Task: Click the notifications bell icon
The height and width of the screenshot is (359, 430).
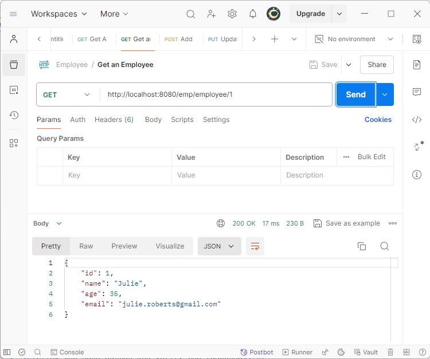Action: click(x=253, y=14)
